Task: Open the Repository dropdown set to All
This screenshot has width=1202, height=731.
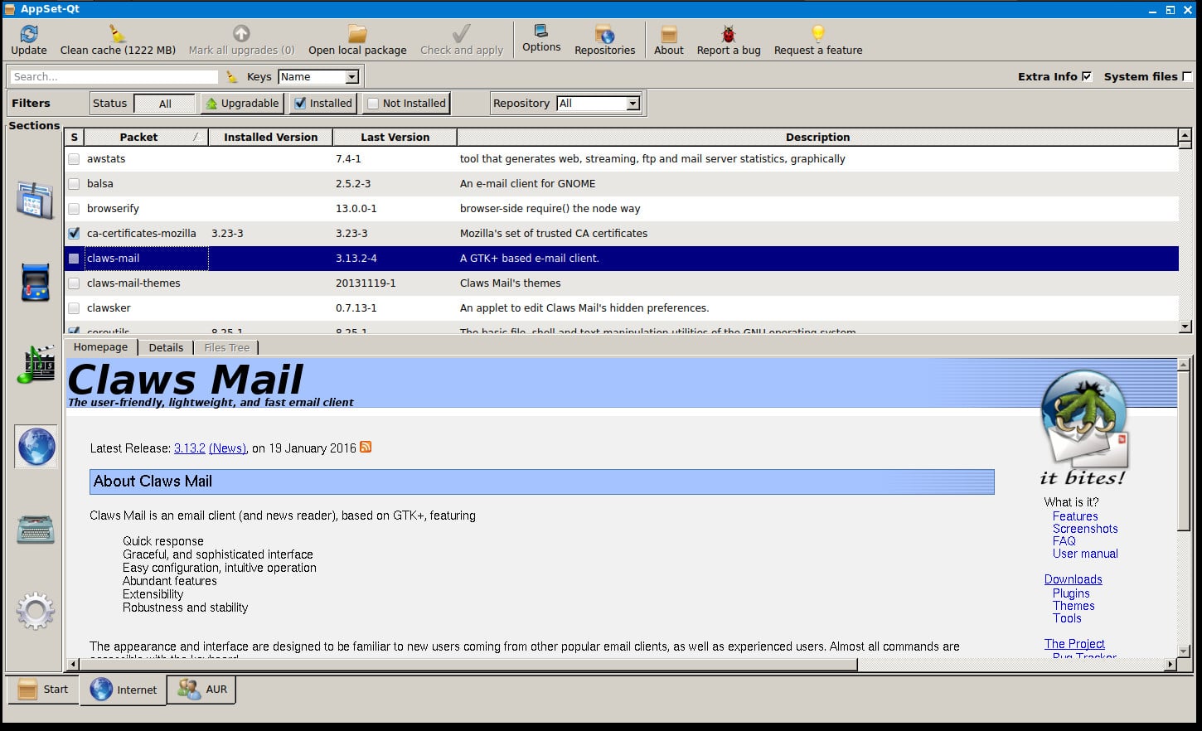Action: [599, 104]
